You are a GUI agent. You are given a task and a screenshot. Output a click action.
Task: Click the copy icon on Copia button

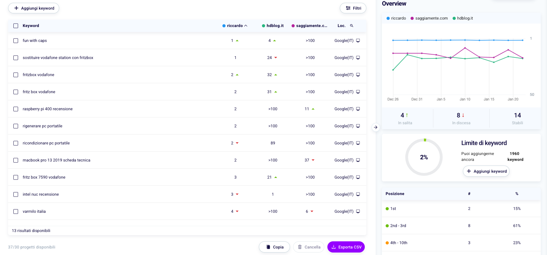coord(268,247)
